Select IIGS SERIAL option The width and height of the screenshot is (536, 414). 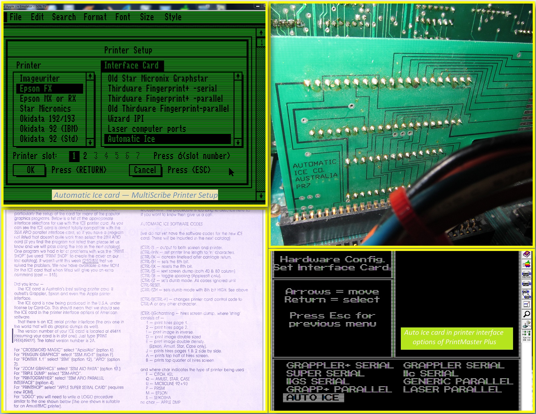click(x=318, y=381)
